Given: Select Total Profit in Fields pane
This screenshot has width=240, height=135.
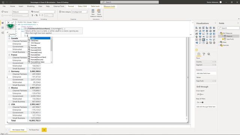Looking at the screenshot, I should [230, 39].
